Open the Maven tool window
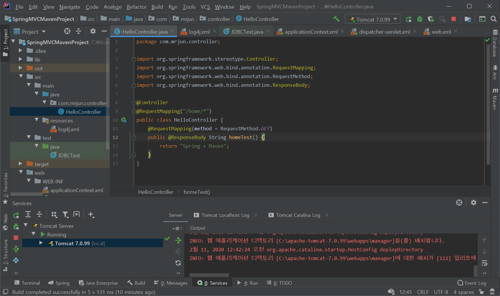Image resolution: width=500 pixels, height=296 pixels. (x=495, y=99)
